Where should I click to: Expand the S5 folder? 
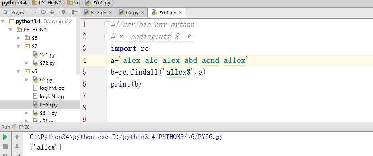click(x=19, y=38)
